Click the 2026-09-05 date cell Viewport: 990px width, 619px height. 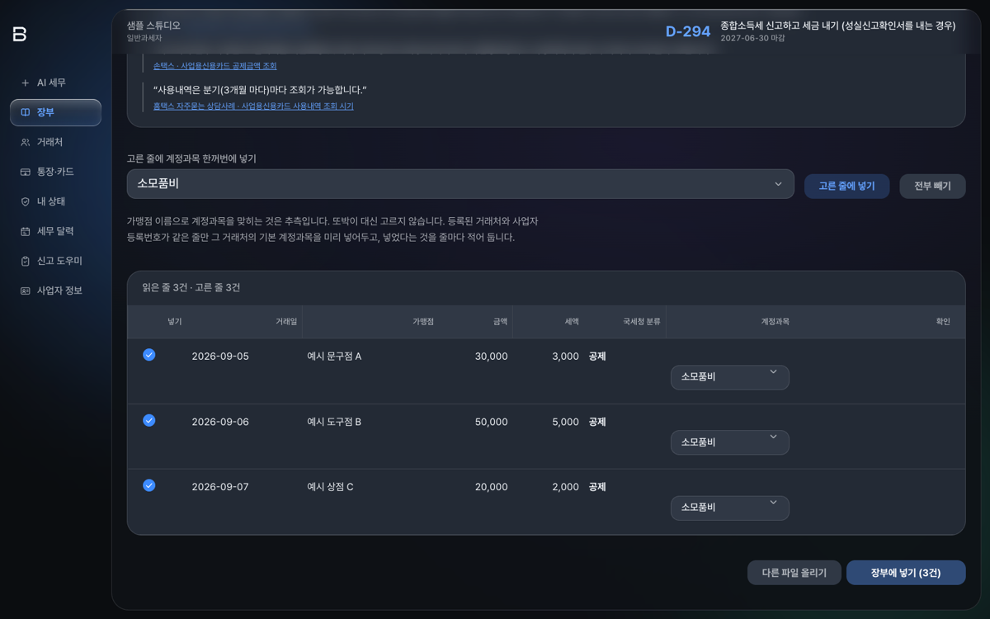click(220, 357)
